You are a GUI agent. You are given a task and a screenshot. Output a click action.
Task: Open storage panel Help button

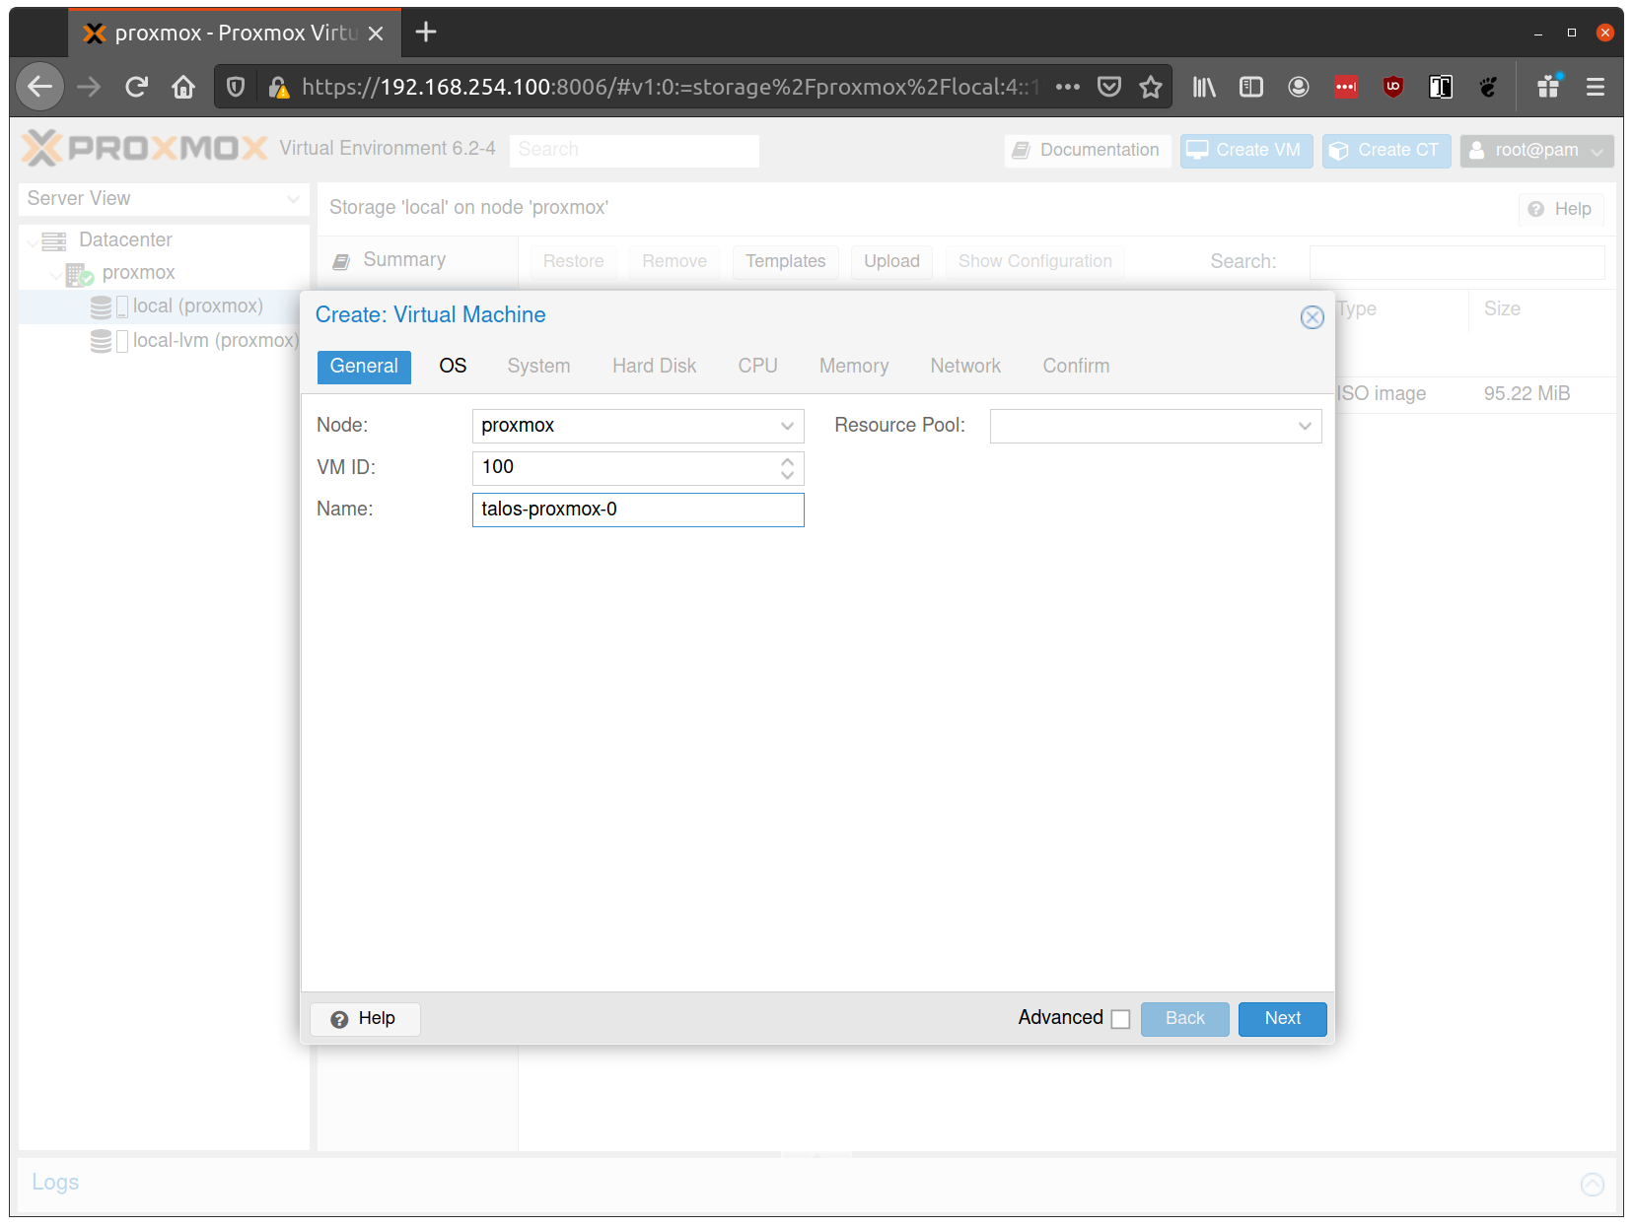1561,210
